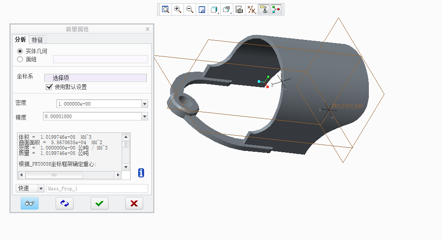Click the red X cancel button
442x240 pixels.
click(134, 203)
